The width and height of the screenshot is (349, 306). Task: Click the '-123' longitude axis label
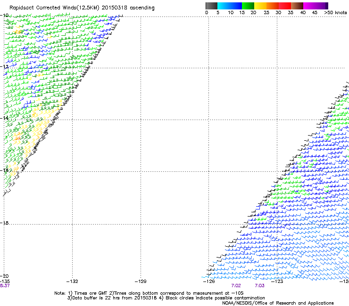tap(277, 282)
